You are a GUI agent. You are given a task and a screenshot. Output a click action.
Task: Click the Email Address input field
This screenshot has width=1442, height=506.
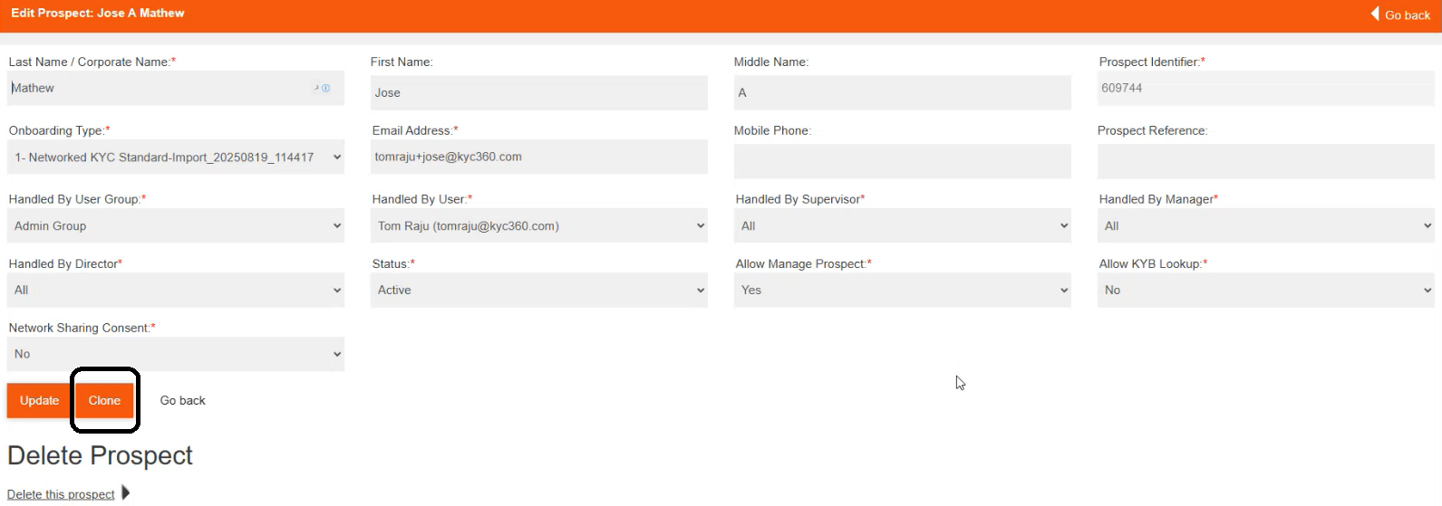[539, 157]
